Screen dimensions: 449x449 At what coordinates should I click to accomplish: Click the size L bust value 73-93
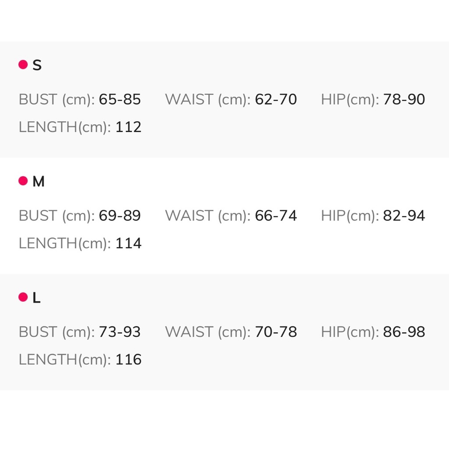pyautogui.click(x=119, y=332)
